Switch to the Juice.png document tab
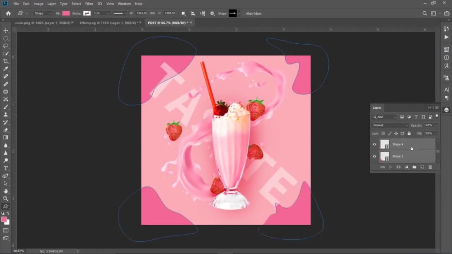 42,23
